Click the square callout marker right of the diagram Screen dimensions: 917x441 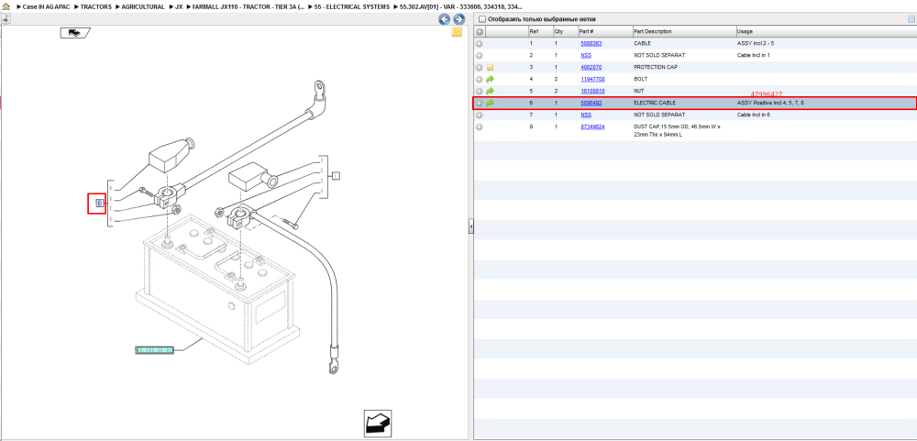337,175
